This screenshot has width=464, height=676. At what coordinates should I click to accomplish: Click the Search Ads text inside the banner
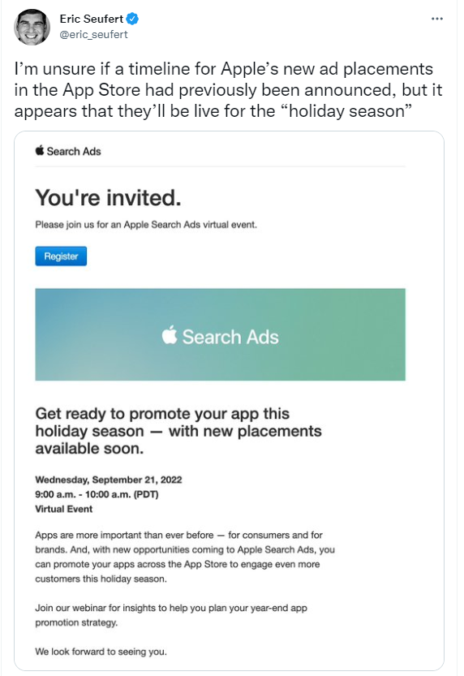tap(230, 337)
